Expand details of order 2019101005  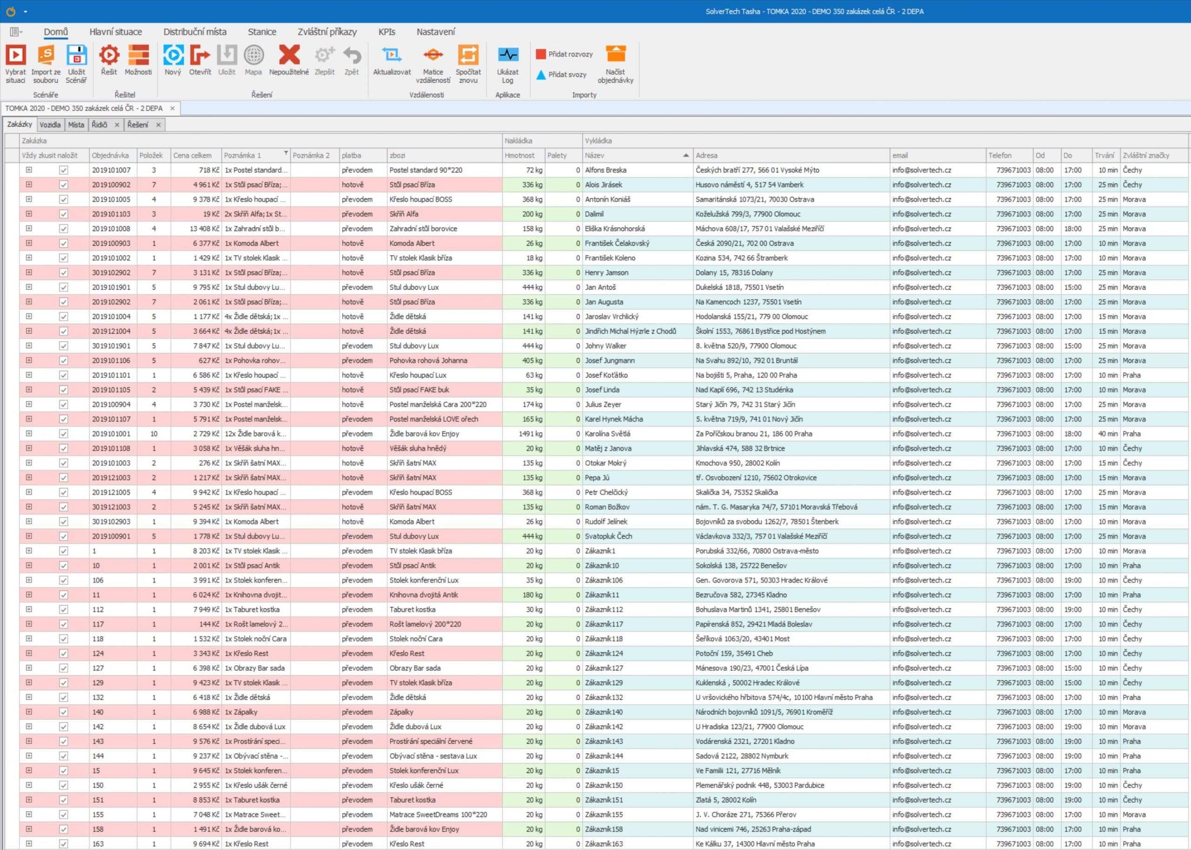pos(29,199)
